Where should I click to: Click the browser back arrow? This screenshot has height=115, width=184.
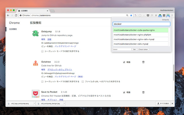pos(8,15)
